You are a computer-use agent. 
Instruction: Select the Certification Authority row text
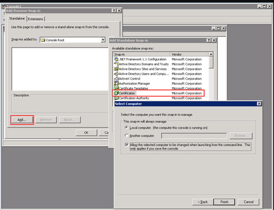(134, 98)
